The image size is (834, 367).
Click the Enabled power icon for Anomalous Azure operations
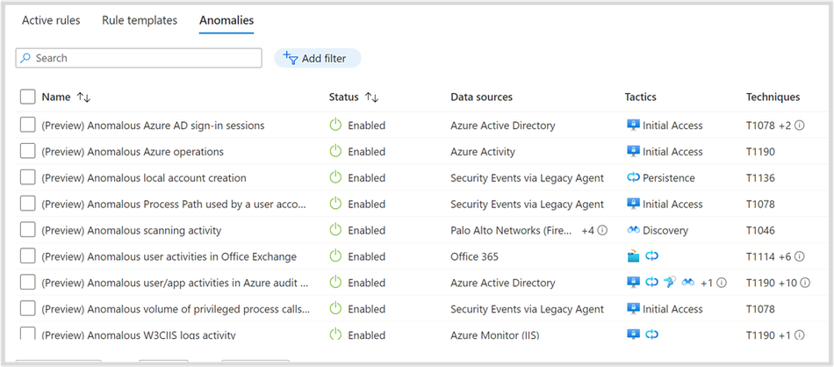coord(335,151)
